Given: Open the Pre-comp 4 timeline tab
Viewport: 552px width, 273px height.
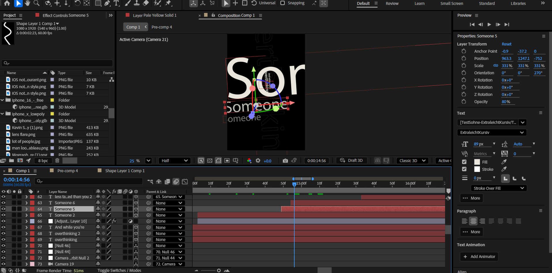Looking at the screenshot, I should (67, 171).
